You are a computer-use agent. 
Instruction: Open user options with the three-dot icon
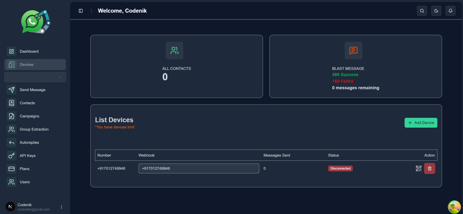[x=62, y=207]
